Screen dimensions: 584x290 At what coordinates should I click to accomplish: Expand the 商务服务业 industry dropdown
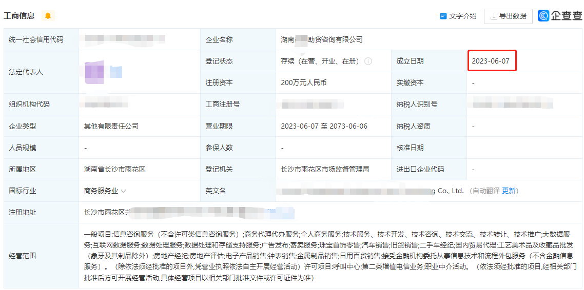[123, 191]
